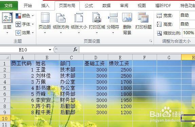Click in the formula bar input area
This screenshot has height=127, width=195.
(x=137, y=50)
